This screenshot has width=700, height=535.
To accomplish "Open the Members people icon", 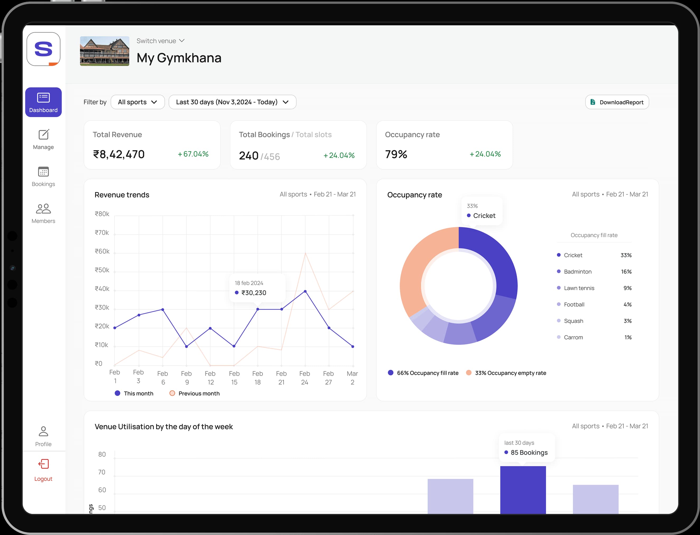I will pos(43,209).
